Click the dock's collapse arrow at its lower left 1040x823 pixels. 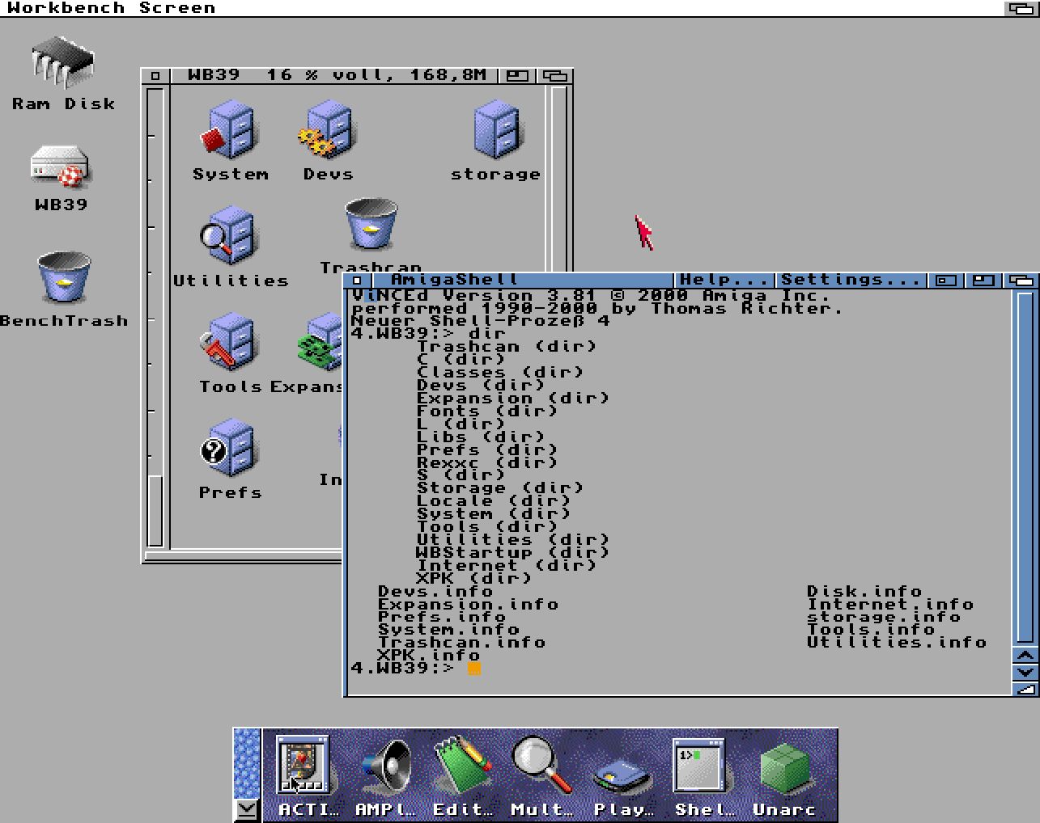tap(247, 809)
